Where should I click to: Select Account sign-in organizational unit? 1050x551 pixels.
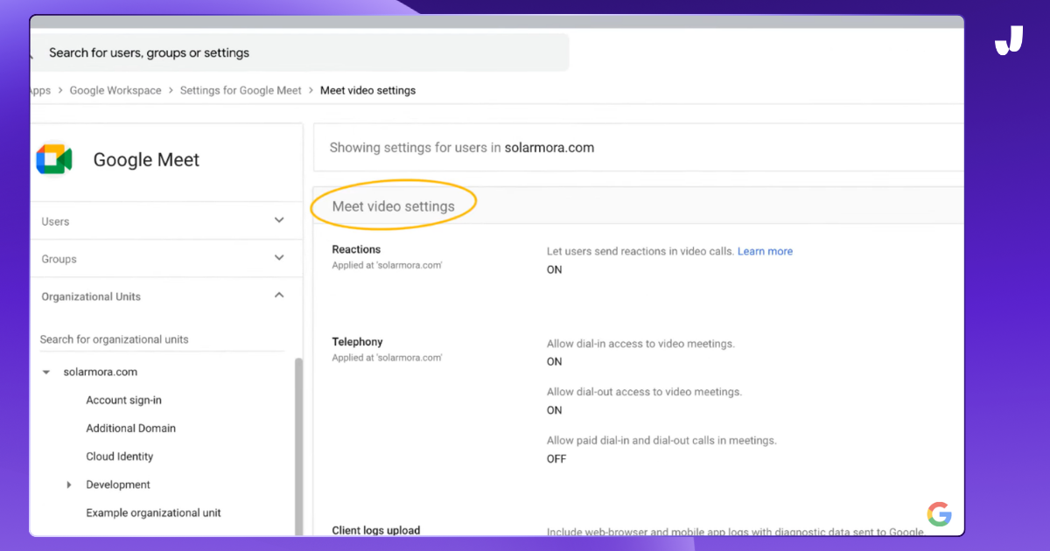pyautogui.click(x=123, y=400)
